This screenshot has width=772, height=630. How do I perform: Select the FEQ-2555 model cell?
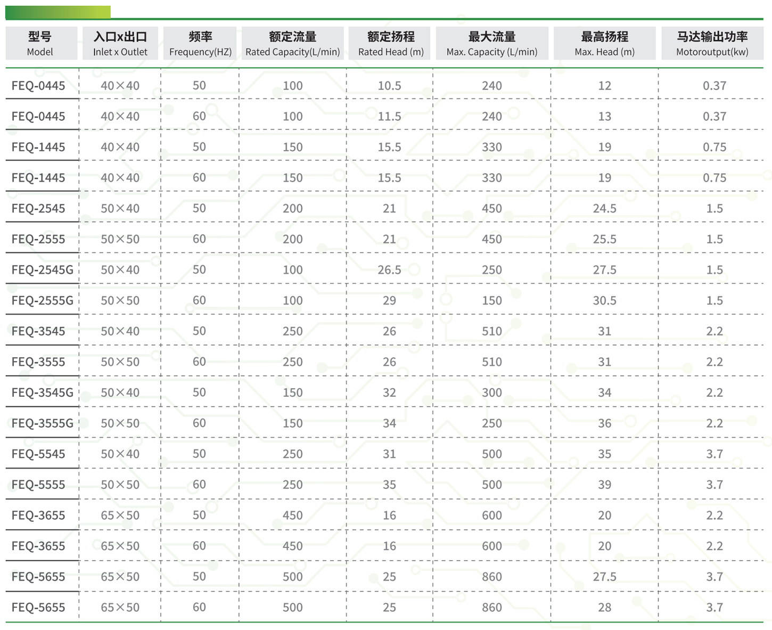point(38,239)
